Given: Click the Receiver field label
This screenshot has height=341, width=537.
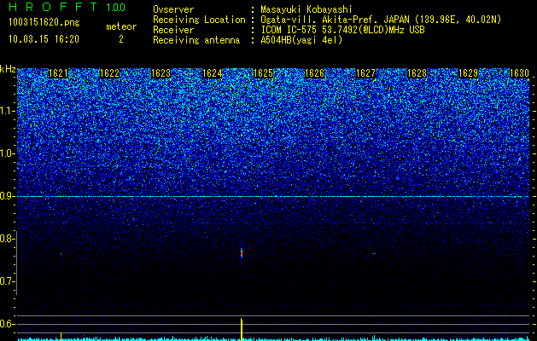Looking at the screenshot, I should click(x=173, y=30).
